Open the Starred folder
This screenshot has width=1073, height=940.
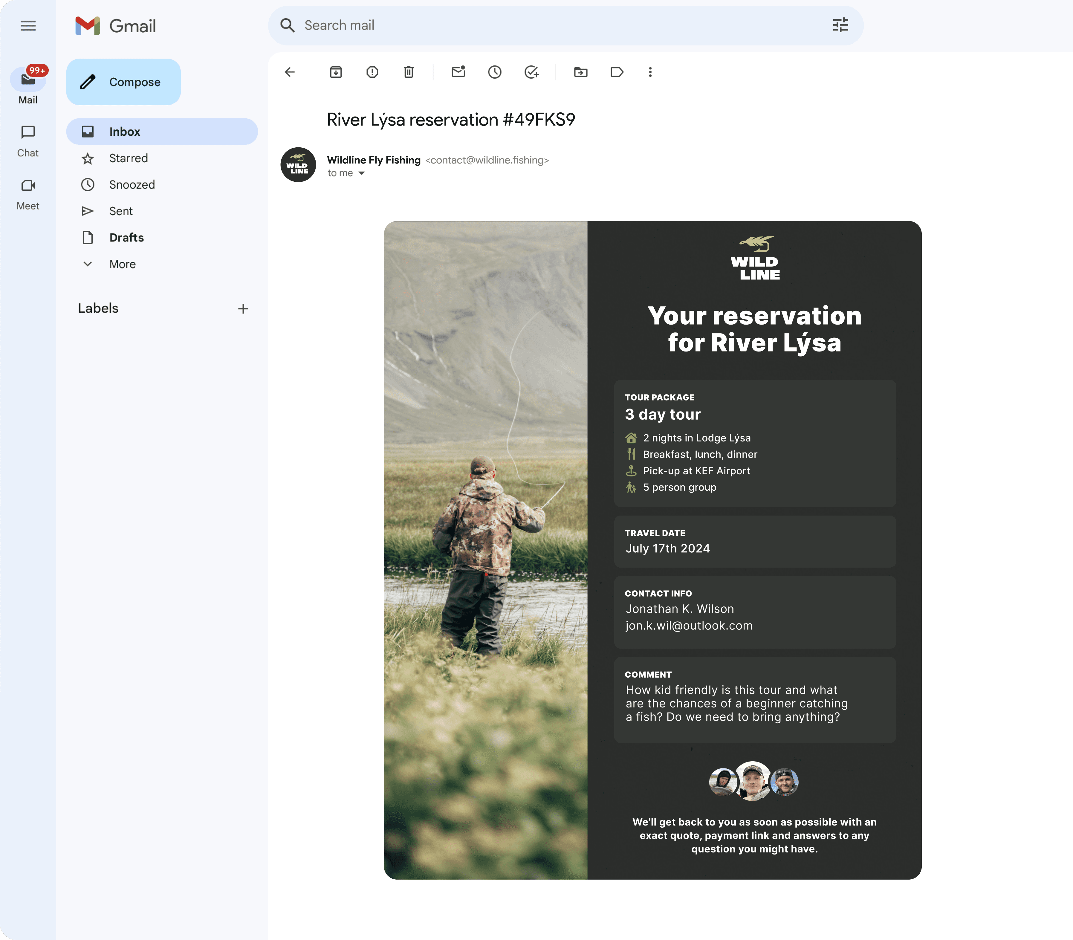[x=129, y=158]
